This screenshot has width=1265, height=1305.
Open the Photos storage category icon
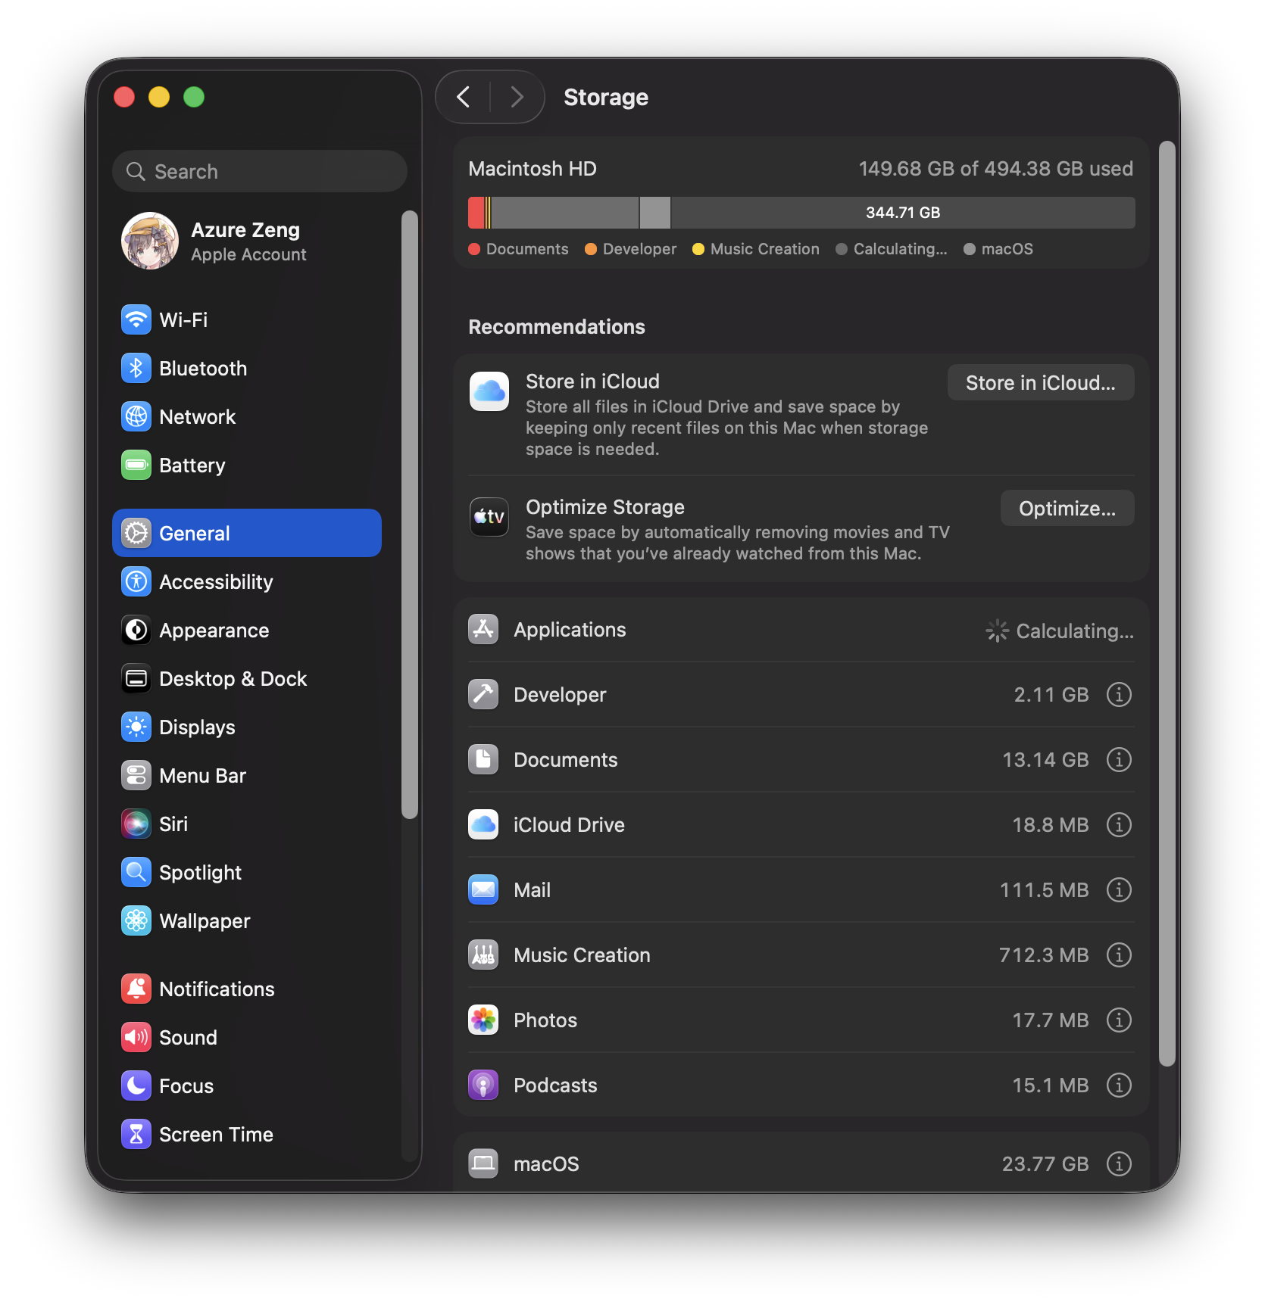point(483,1020)
